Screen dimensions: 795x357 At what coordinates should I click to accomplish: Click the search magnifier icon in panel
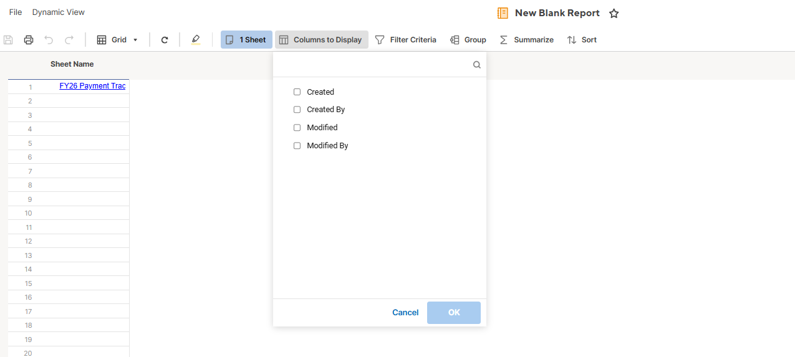477,64
